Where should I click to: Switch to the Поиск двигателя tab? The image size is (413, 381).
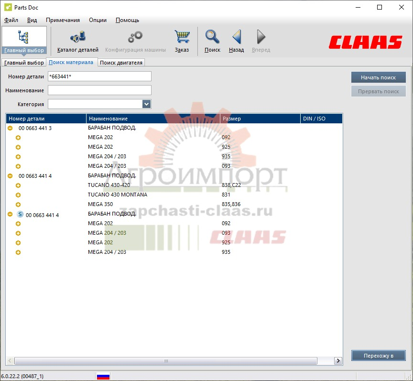pyautogui.click(x=121, y=63)
